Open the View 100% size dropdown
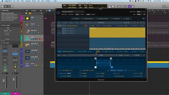 139,14
